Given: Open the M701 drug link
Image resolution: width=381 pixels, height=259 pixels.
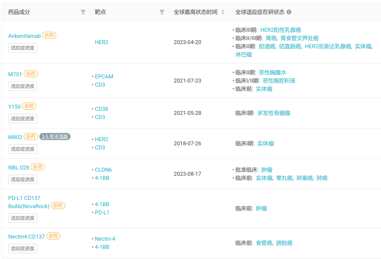Looking at the screenshot, I should tap(15, 74).
